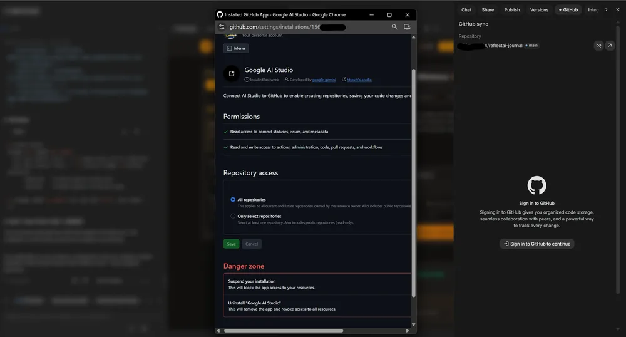Click the Permissions heading

pyautogui.click(x=242, y=117)
